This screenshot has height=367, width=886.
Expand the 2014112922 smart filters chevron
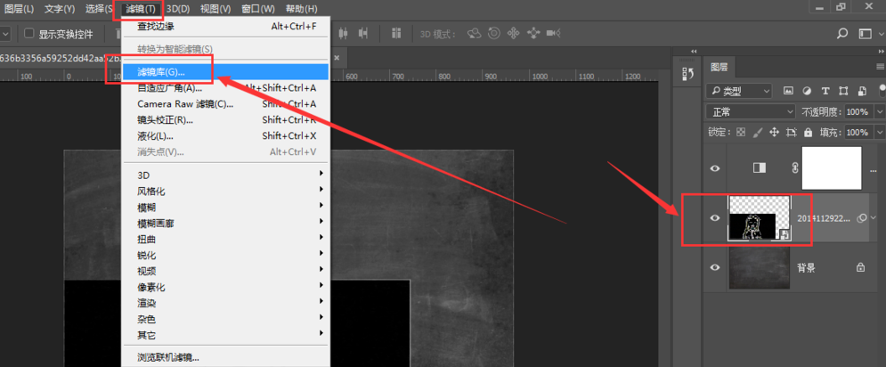(874, 217)
